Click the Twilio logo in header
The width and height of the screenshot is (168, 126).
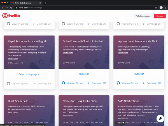point(11,16)
